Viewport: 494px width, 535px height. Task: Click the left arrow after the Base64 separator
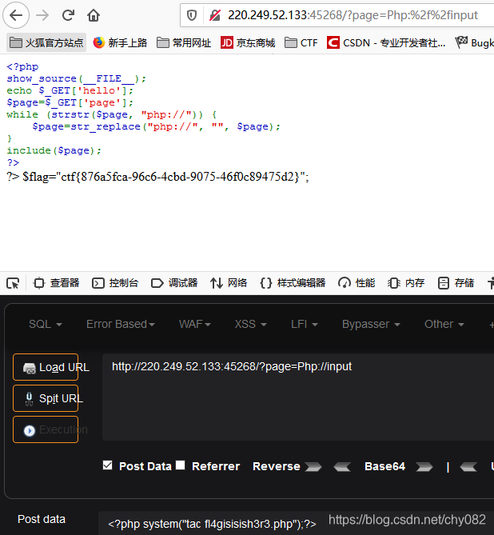(x=468, y=466)
